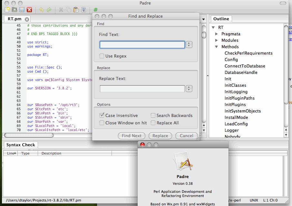Open the Find Text history dropdown
The width and height of the screenshot is (292, 206).
[189, 45]
